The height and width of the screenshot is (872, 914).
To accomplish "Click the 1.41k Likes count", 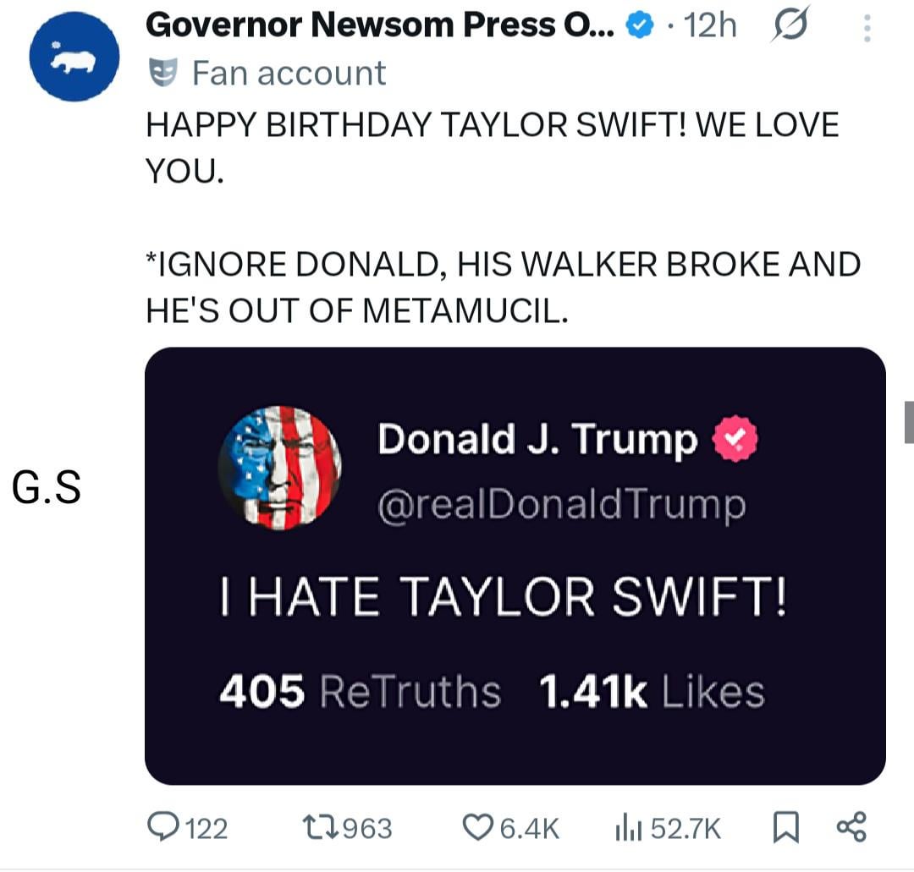I will tap(652, 692).
